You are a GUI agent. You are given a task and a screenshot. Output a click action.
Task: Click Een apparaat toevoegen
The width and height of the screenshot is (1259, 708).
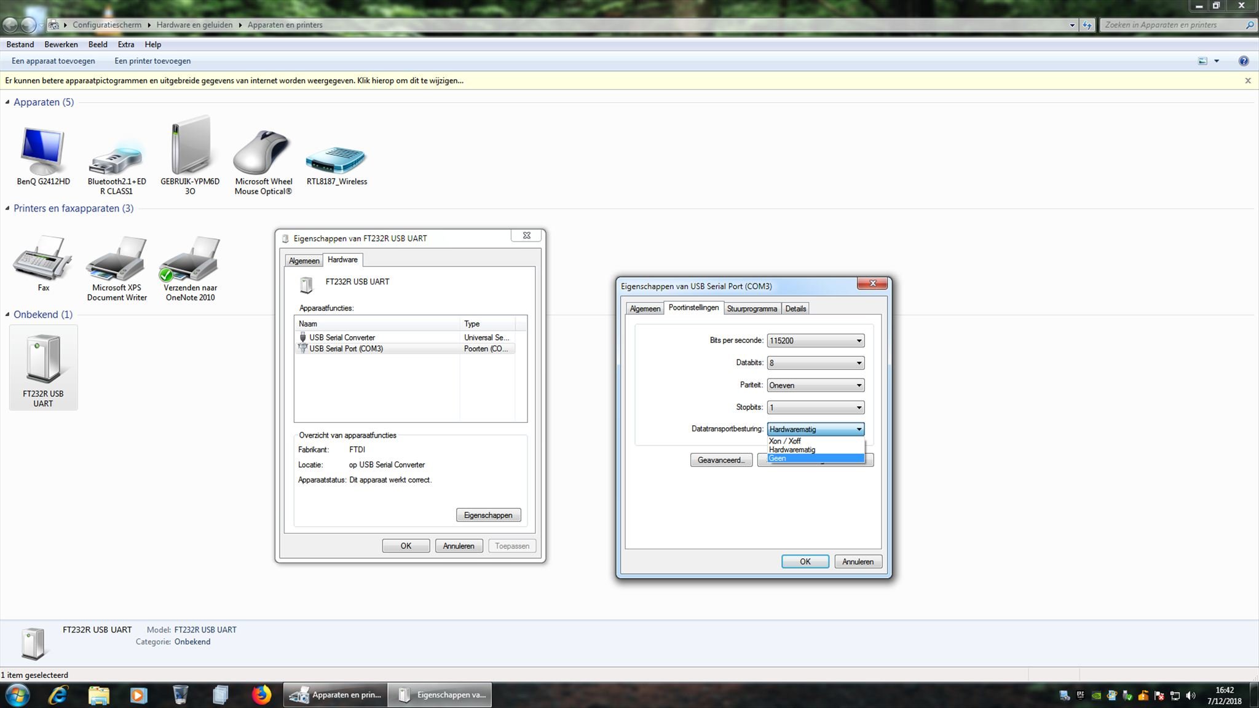[53, 61]
